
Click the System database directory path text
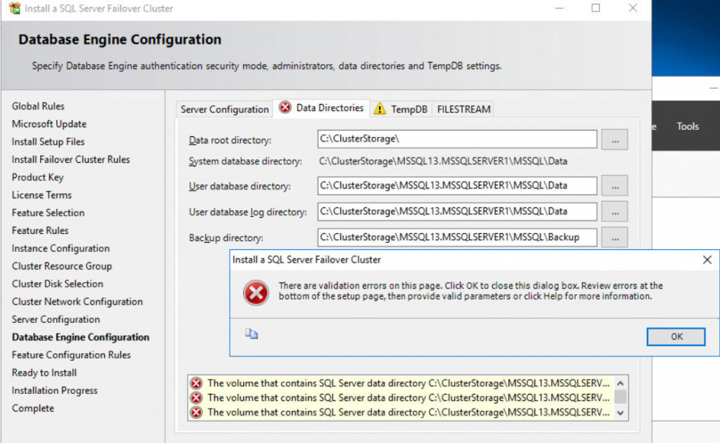point(443,161)
